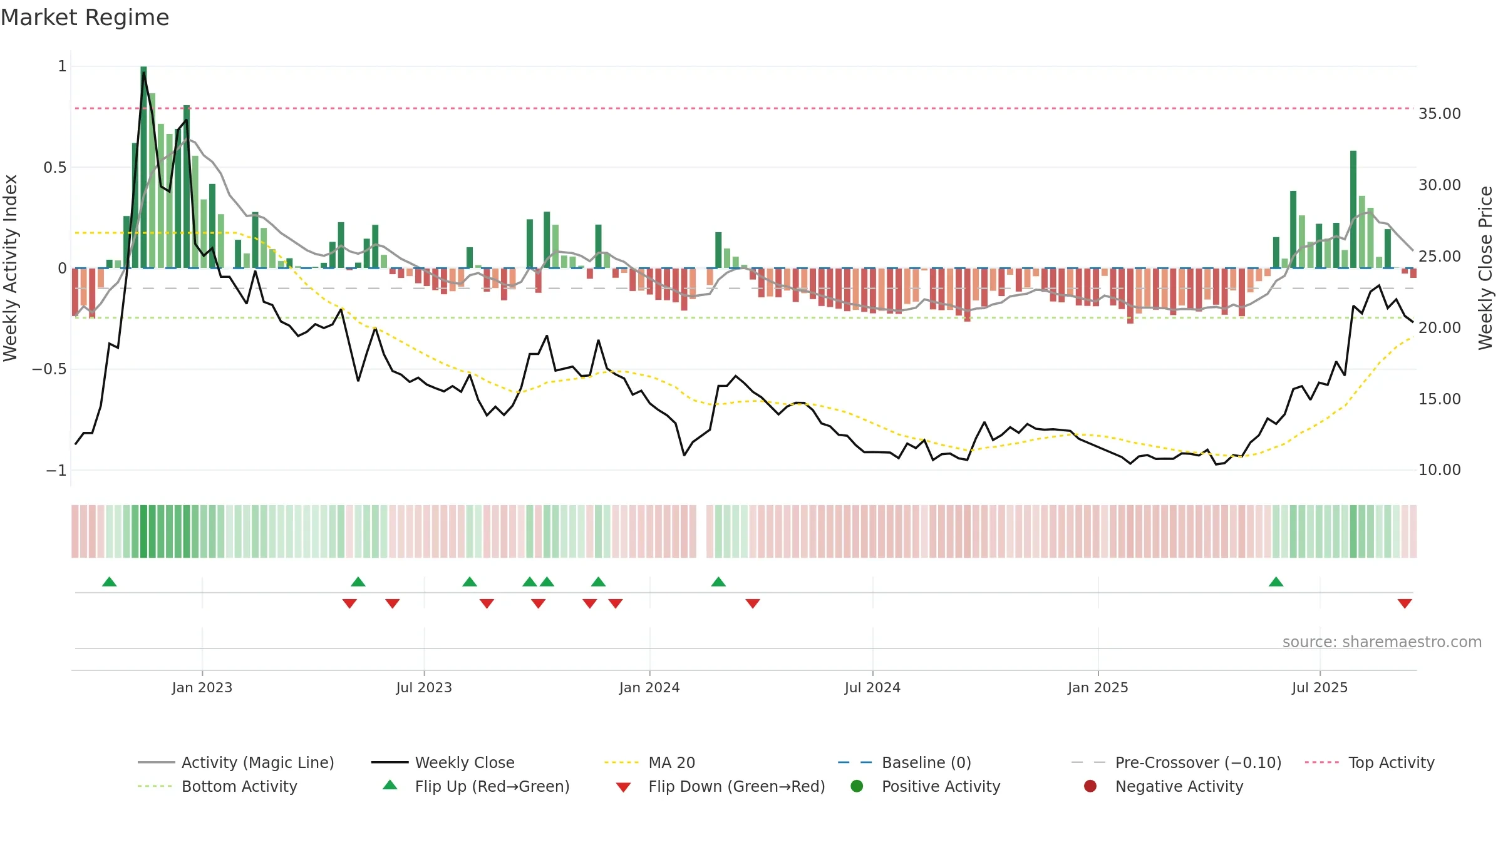Toggle the MA 20 legend entry

coord(650,762)
